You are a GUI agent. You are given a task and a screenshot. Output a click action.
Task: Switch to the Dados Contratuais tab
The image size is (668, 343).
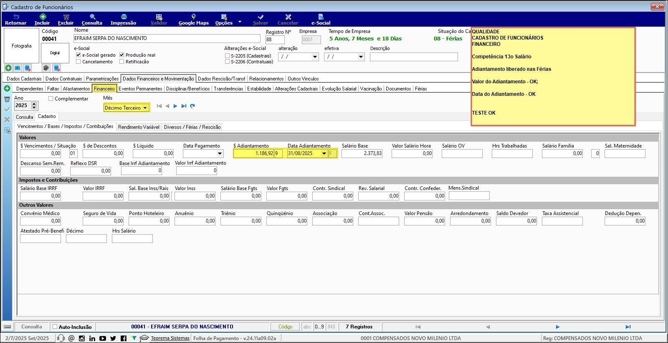[x=64, y=79]
